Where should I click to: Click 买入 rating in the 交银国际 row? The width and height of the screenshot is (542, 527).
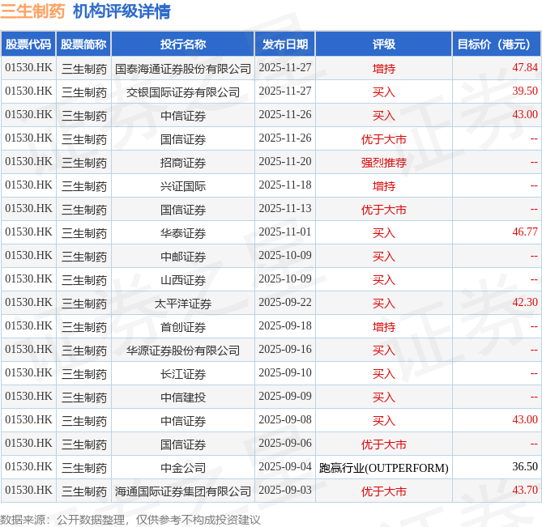384,92
